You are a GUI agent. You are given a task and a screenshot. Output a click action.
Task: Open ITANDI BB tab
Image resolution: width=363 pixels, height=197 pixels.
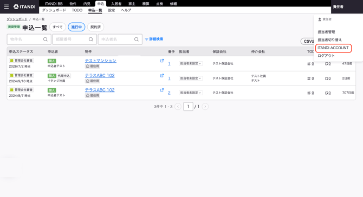point(54,4)
